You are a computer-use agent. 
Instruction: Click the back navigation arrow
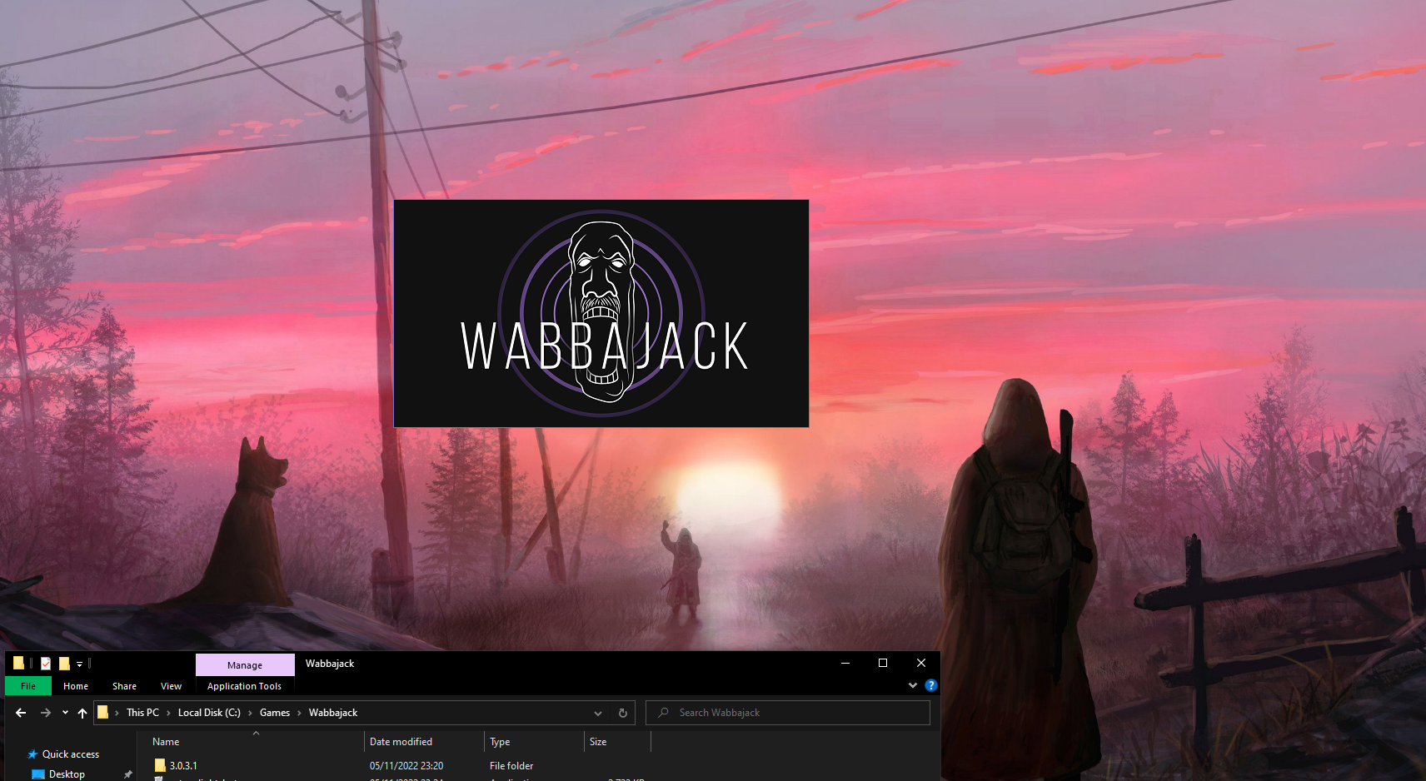point(21,713)
